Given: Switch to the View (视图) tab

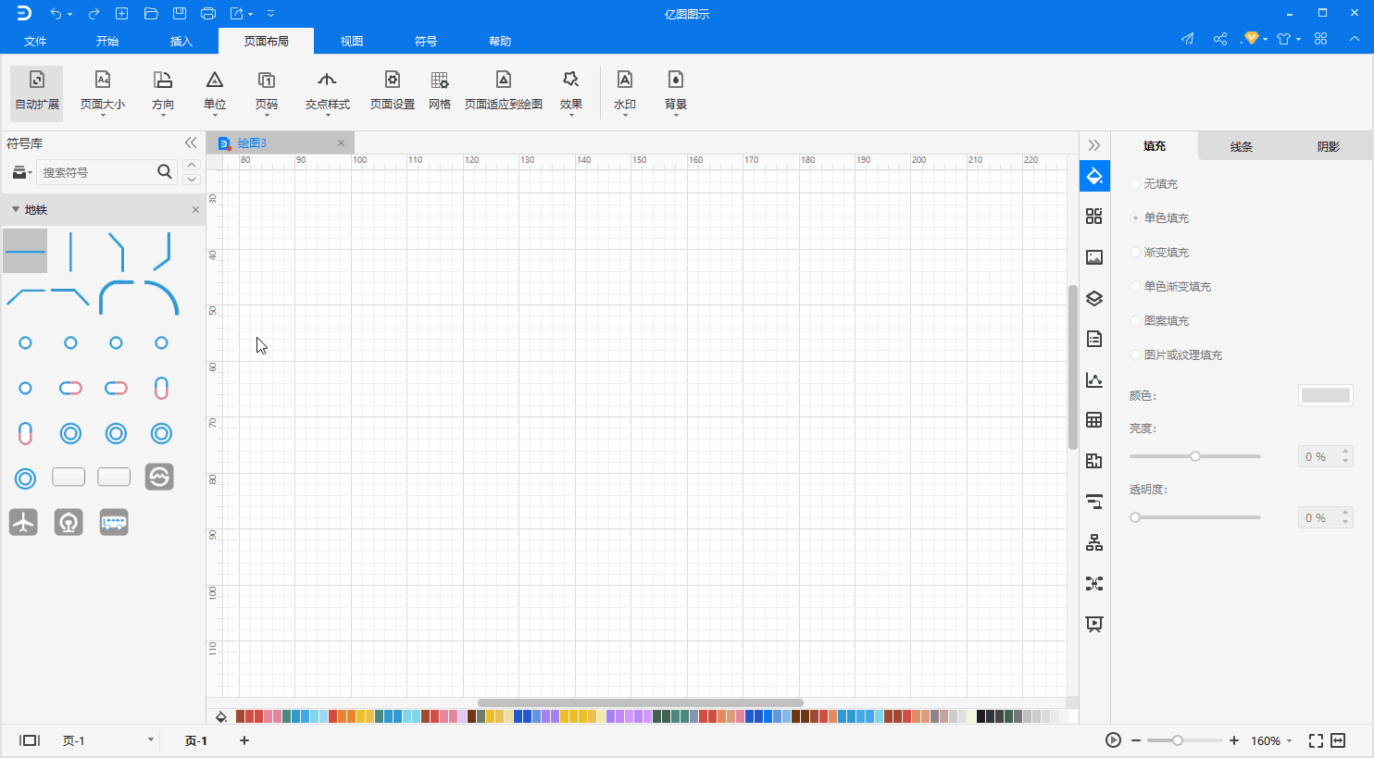Looking at the screenshot, I should (x=352, y=41).
